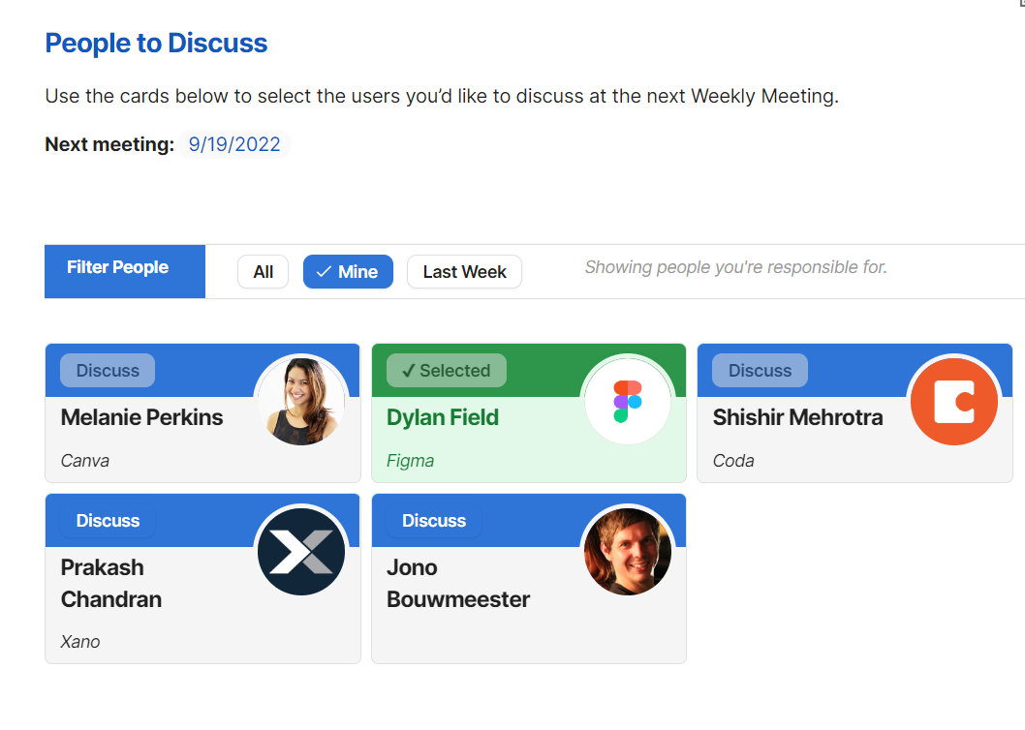Viewport: 1025px width, 730px height.
Task: Toggle Discuss on Shishir Mehrotra card
Action: (x=760, y=371)
